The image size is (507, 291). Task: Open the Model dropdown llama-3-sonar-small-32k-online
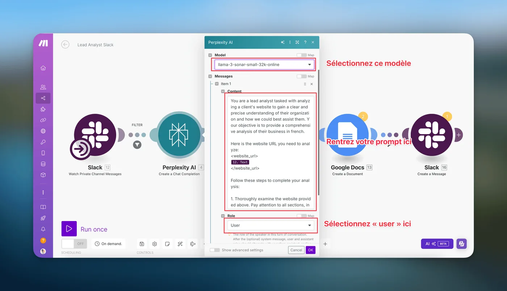[264, 65]
